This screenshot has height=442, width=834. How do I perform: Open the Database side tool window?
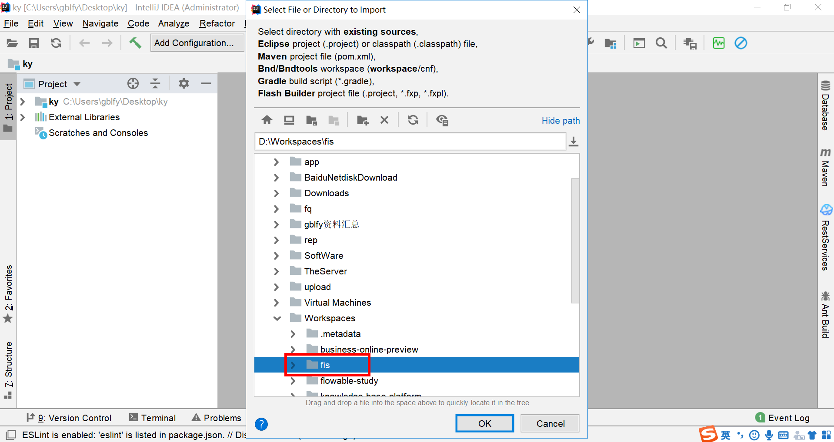click(825, 105)
